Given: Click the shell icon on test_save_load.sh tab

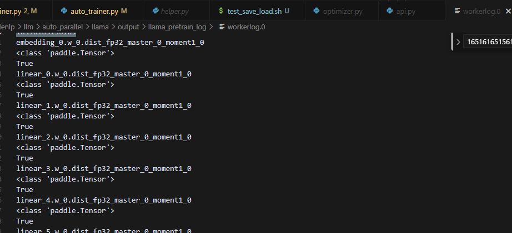Looking at the screenshot, I should (x=222, y=11).
